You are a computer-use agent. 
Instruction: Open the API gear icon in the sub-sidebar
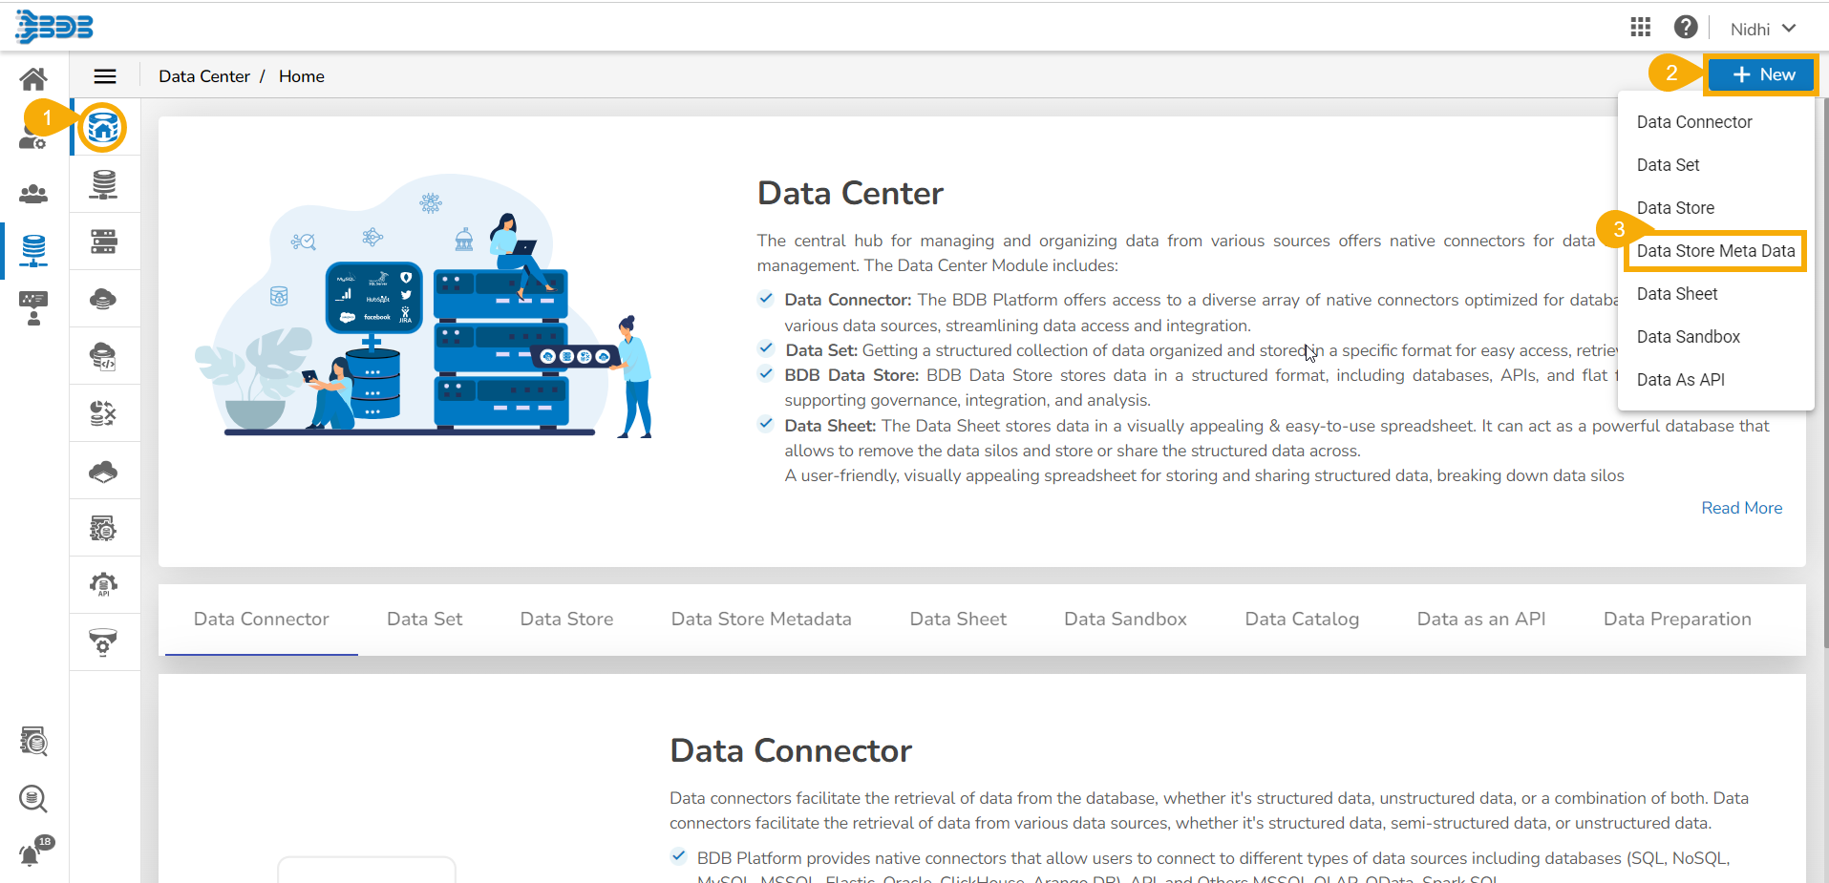click(x=103, y=584)
